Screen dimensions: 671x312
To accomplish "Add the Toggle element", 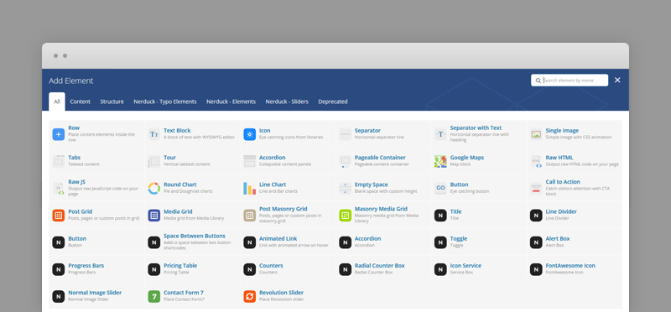I will tap(479, 242).
